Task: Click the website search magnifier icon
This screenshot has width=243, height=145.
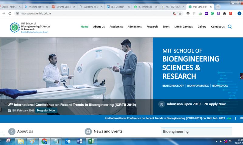Action: [x=230, y=27]
